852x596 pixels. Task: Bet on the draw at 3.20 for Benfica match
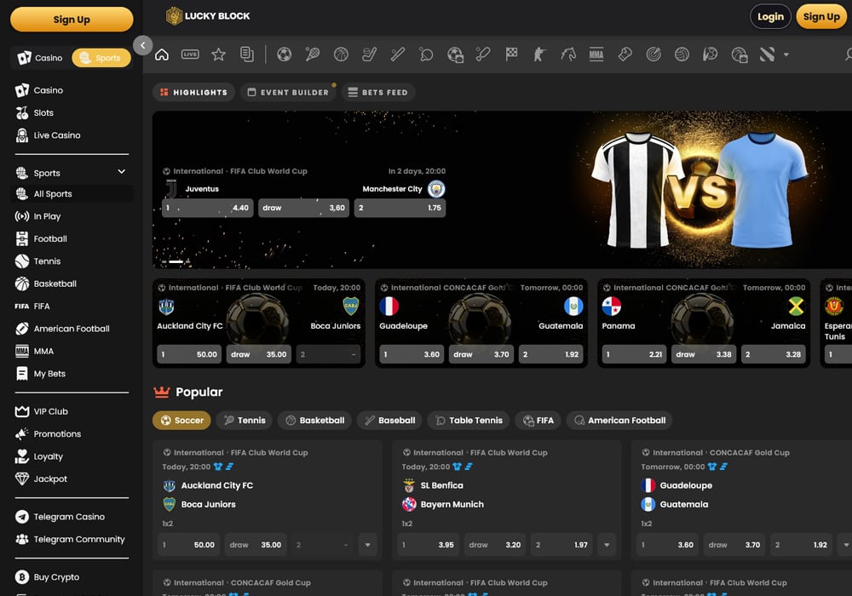click(495, 544)
